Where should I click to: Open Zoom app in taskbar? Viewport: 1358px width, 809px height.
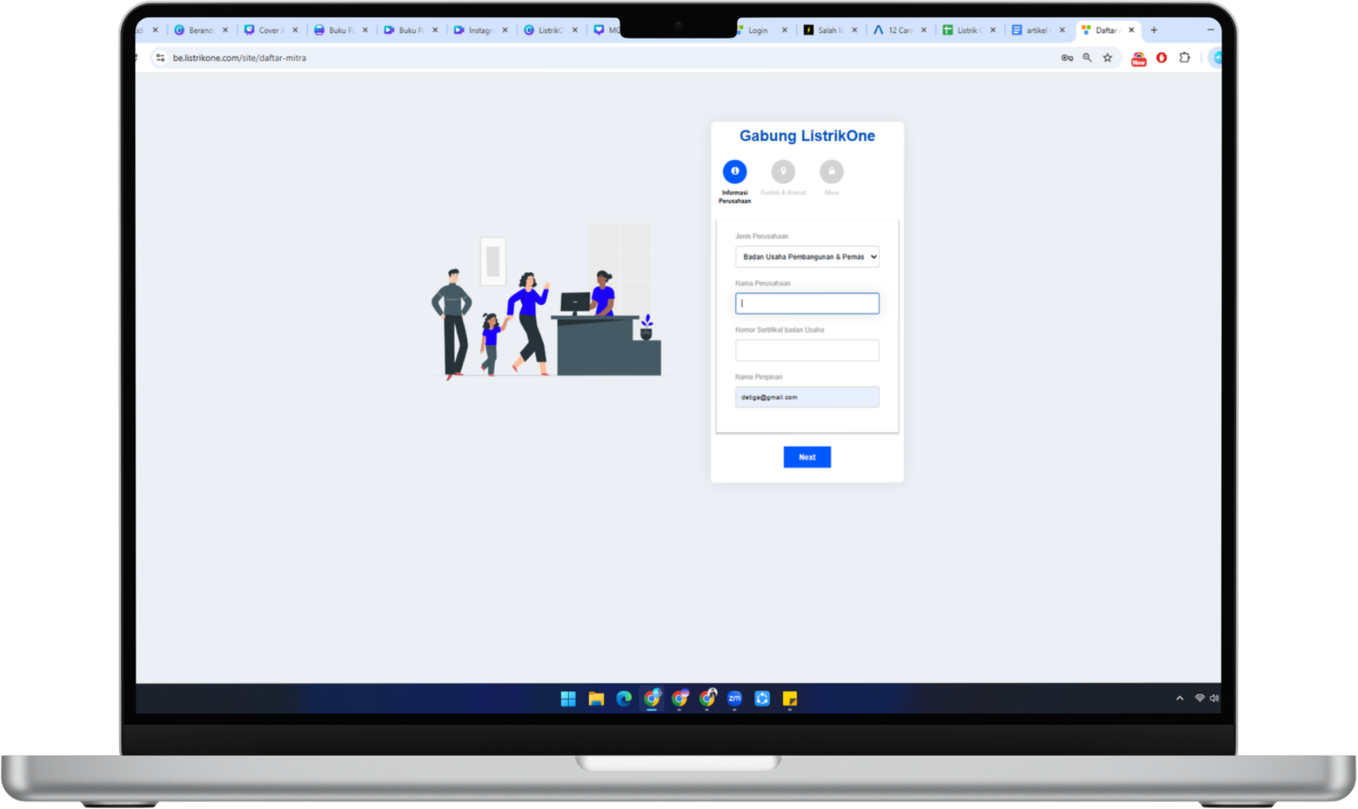coord(734,698)
